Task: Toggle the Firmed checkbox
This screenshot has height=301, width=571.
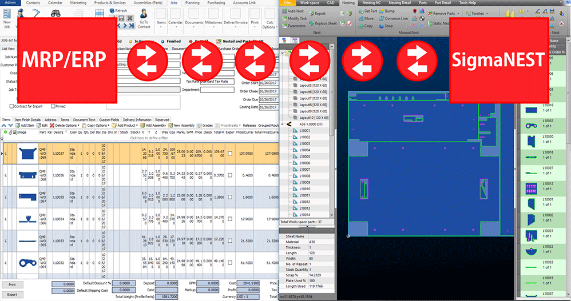Action: pos(53,106)
